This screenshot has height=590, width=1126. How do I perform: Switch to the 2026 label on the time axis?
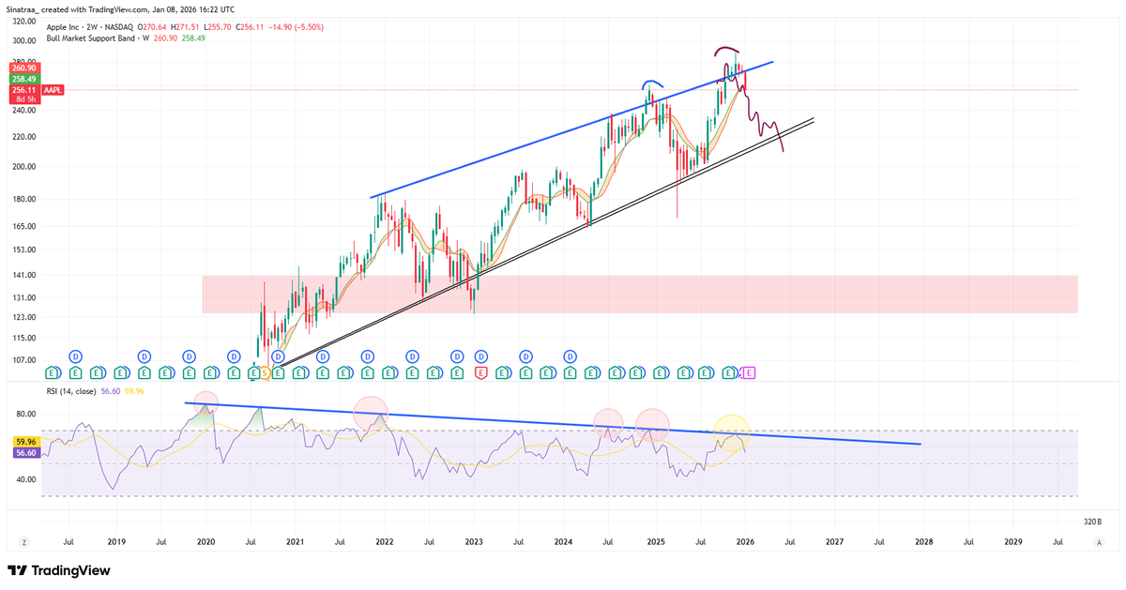point(744,541)
